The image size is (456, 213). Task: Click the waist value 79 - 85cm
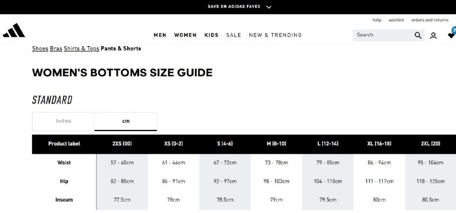coord(328,163)
